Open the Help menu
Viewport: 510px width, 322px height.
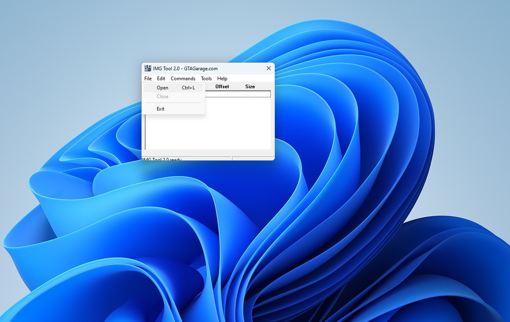coord(222,79)
